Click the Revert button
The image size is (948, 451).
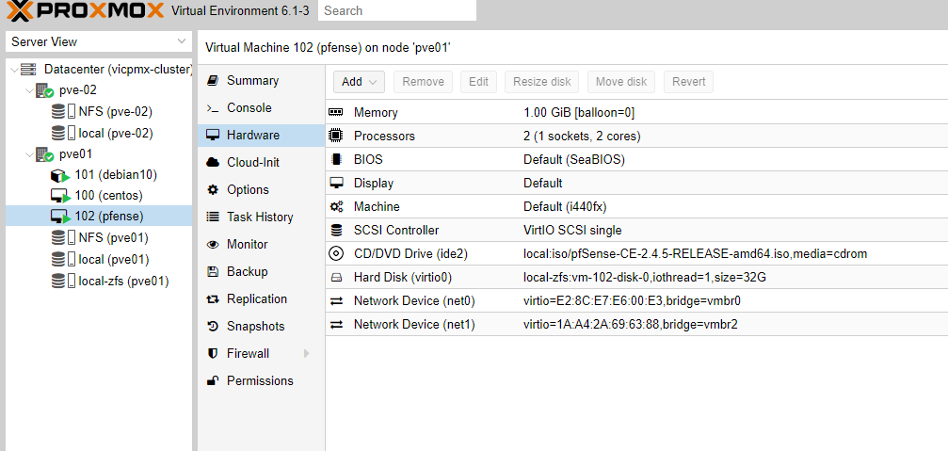click(x=688, y=82)
